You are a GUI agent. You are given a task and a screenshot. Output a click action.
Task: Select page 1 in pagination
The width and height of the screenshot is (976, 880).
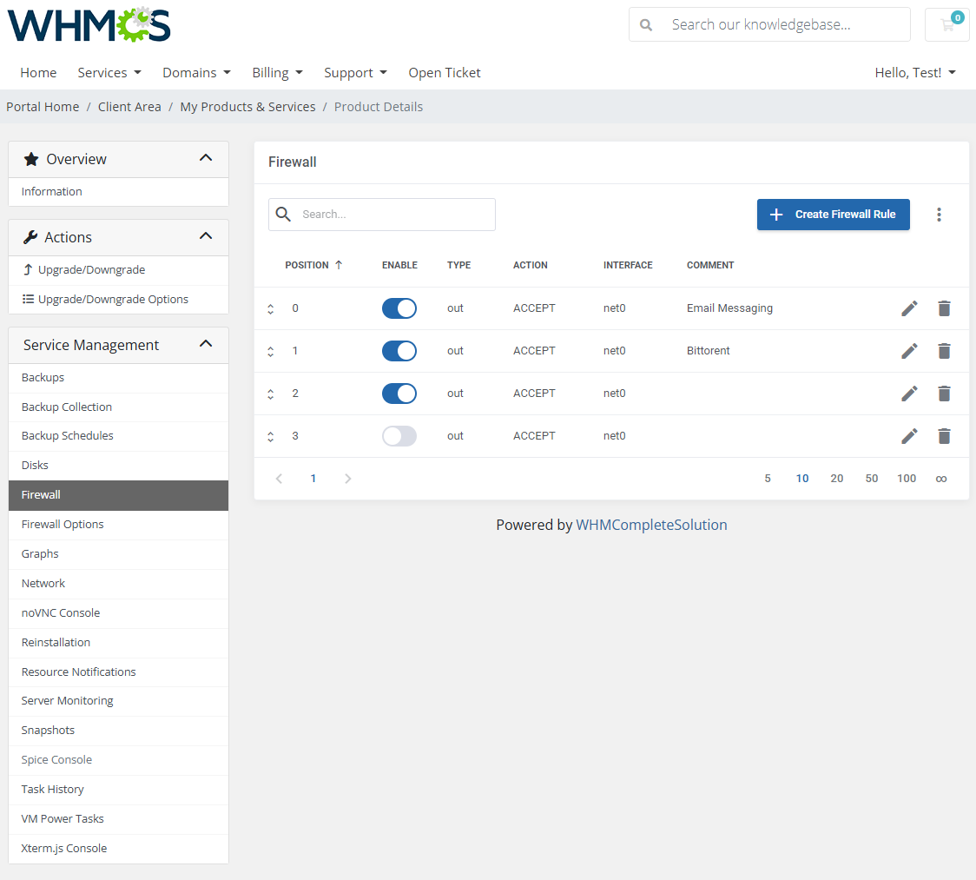point(313,479)
